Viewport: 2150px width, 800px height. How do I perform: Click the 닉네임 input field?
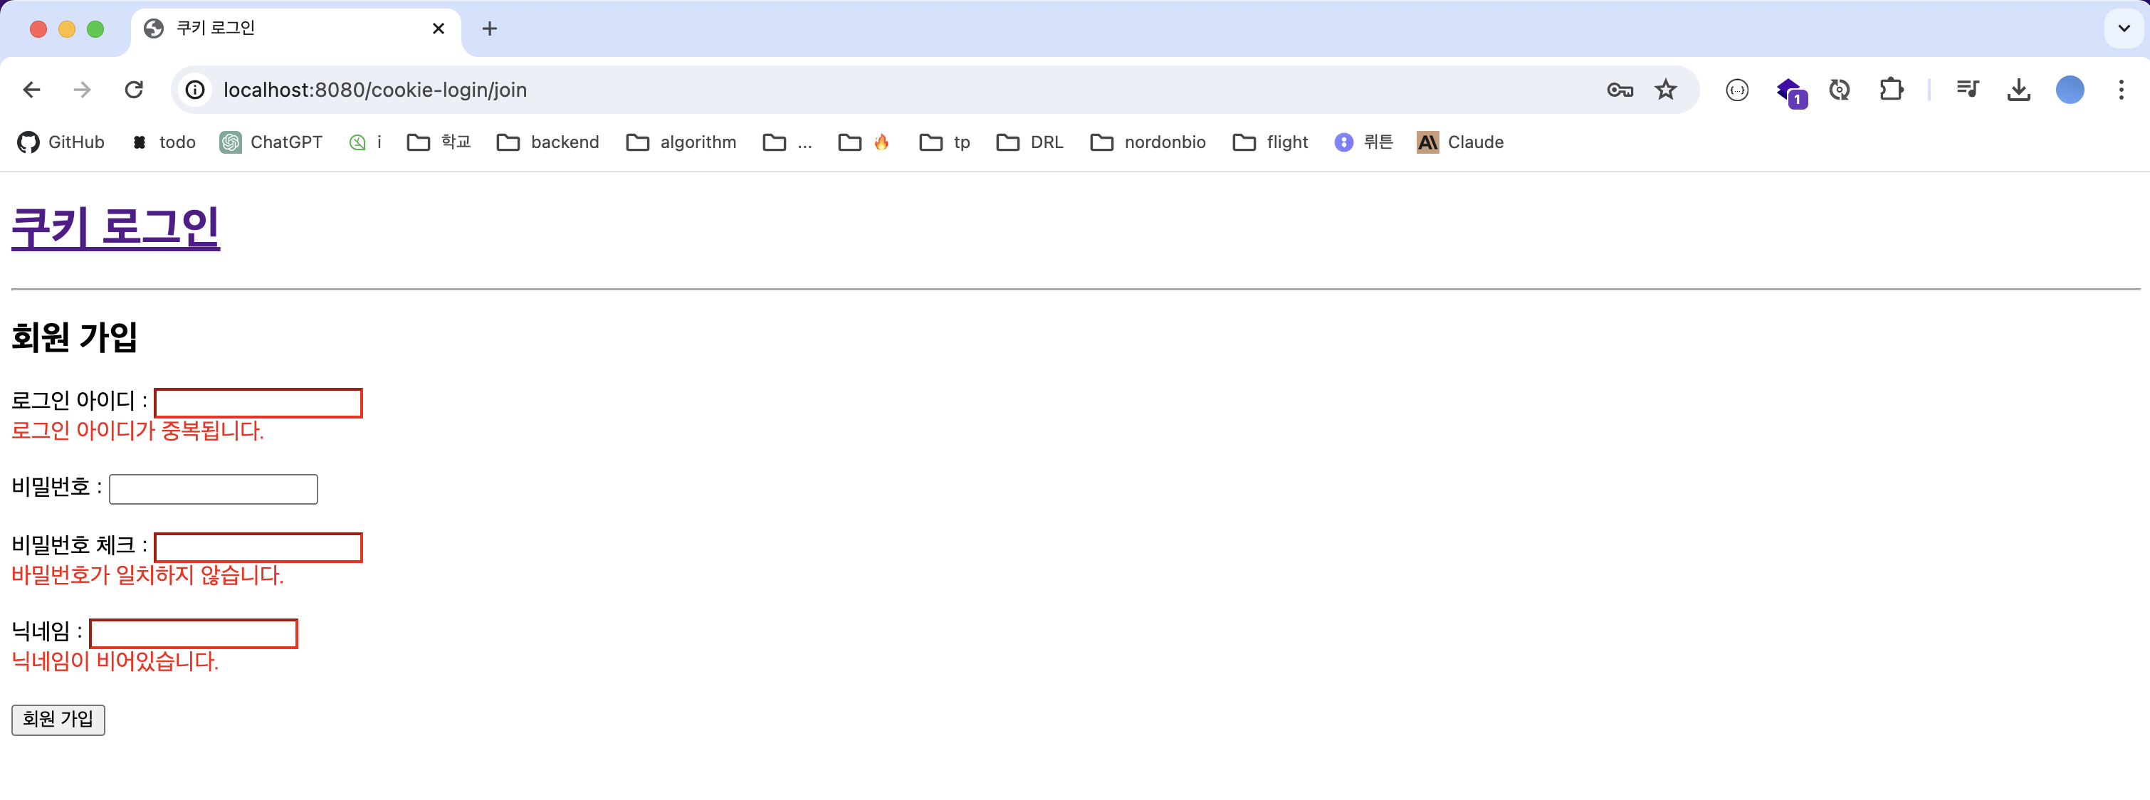tap(193, 633)
